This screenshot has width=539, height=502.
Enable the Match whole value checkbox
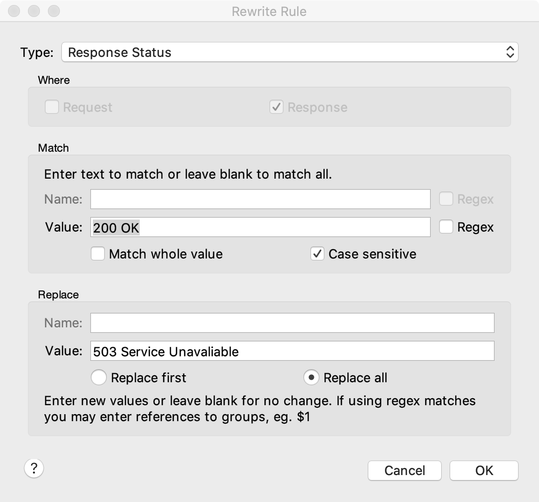98,254
